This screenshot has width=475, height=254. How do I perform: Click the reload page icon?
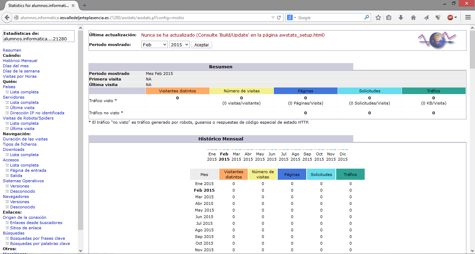tap(279, 17)
